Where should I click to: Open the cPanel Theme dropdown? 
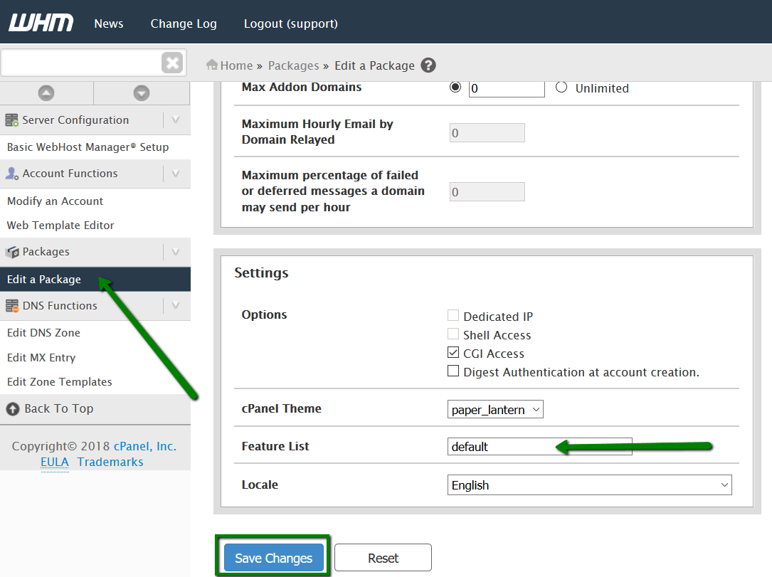[495, 409]
